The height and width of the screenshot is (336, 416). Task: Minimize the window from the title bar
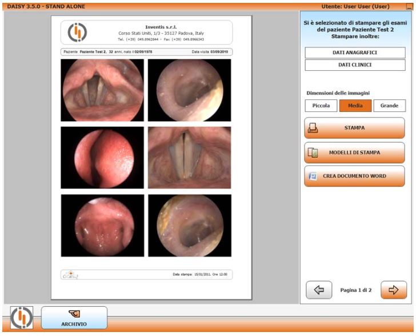pyautogui.click(x=409, y=6)
